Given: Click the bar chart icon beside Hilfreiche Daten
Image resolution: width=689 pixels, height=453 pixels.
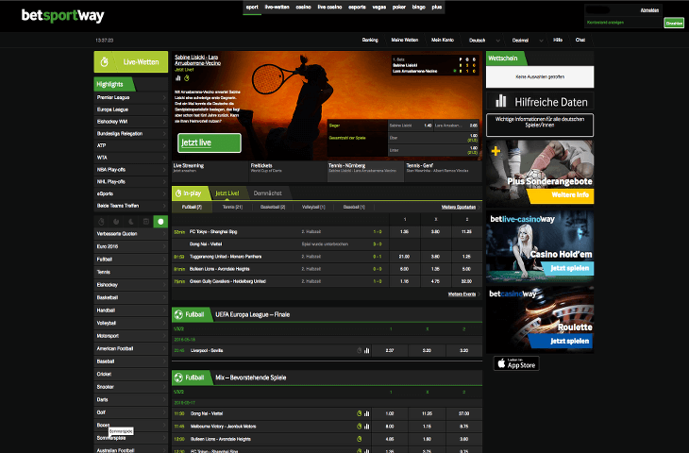Looking at the screenshot, I should tap(500, 102).
